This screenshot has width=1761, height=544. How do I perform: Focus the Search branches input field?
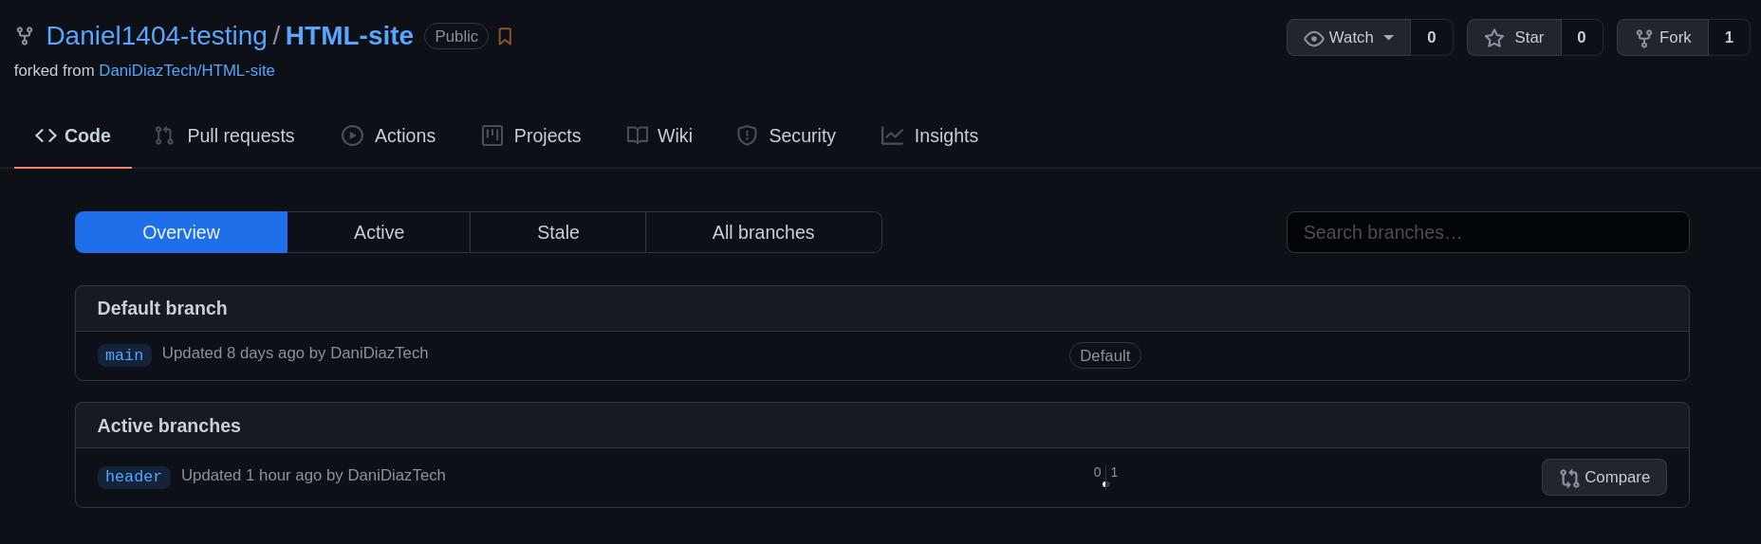point(1487,233)
